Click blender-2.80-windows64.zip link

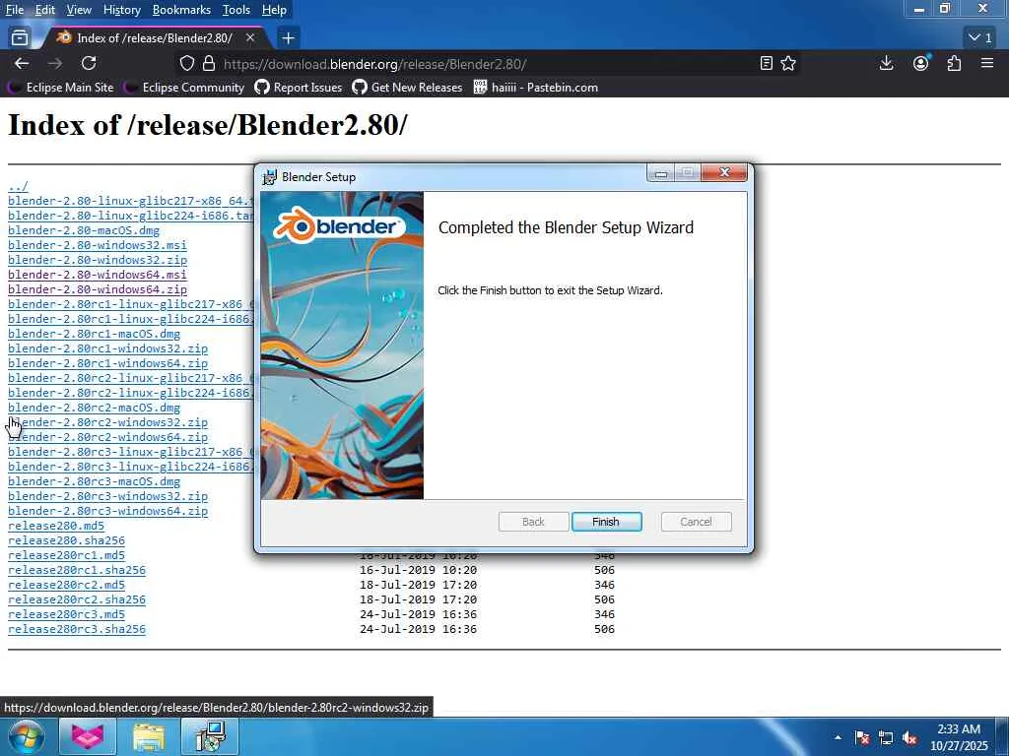[98, 289]
